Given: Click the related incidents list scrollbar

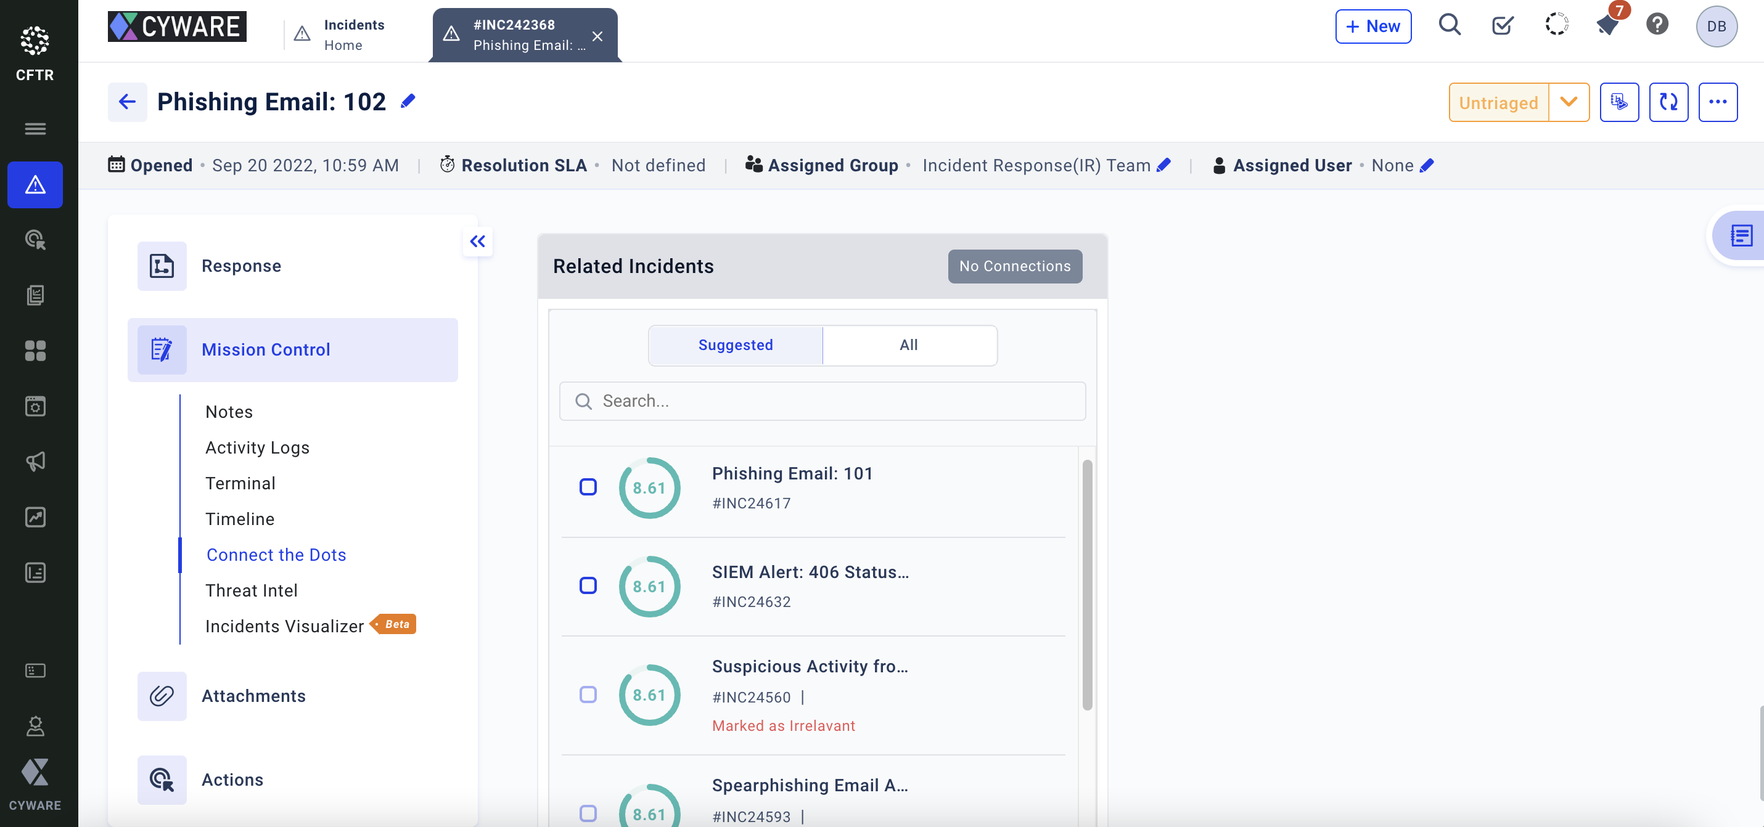Looking at the screenshot, I should point(1087,585).
